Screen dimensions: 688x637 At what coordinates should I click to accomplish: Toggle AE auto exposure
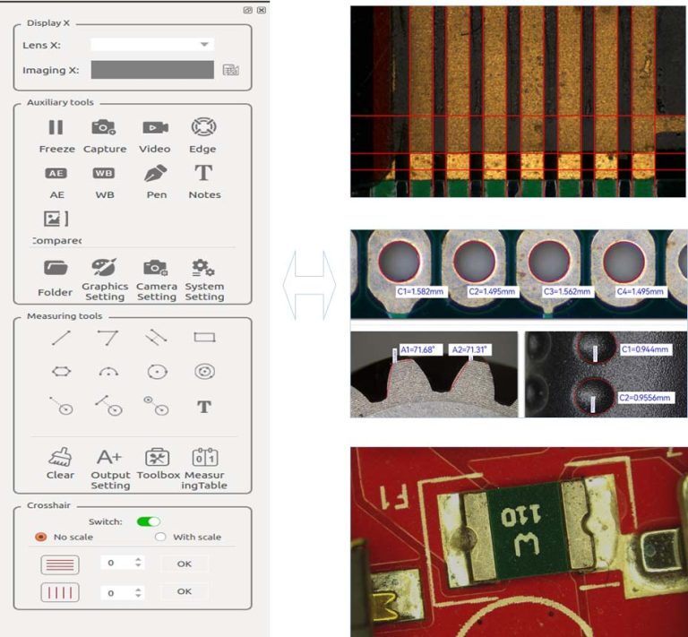click(56, 173)
